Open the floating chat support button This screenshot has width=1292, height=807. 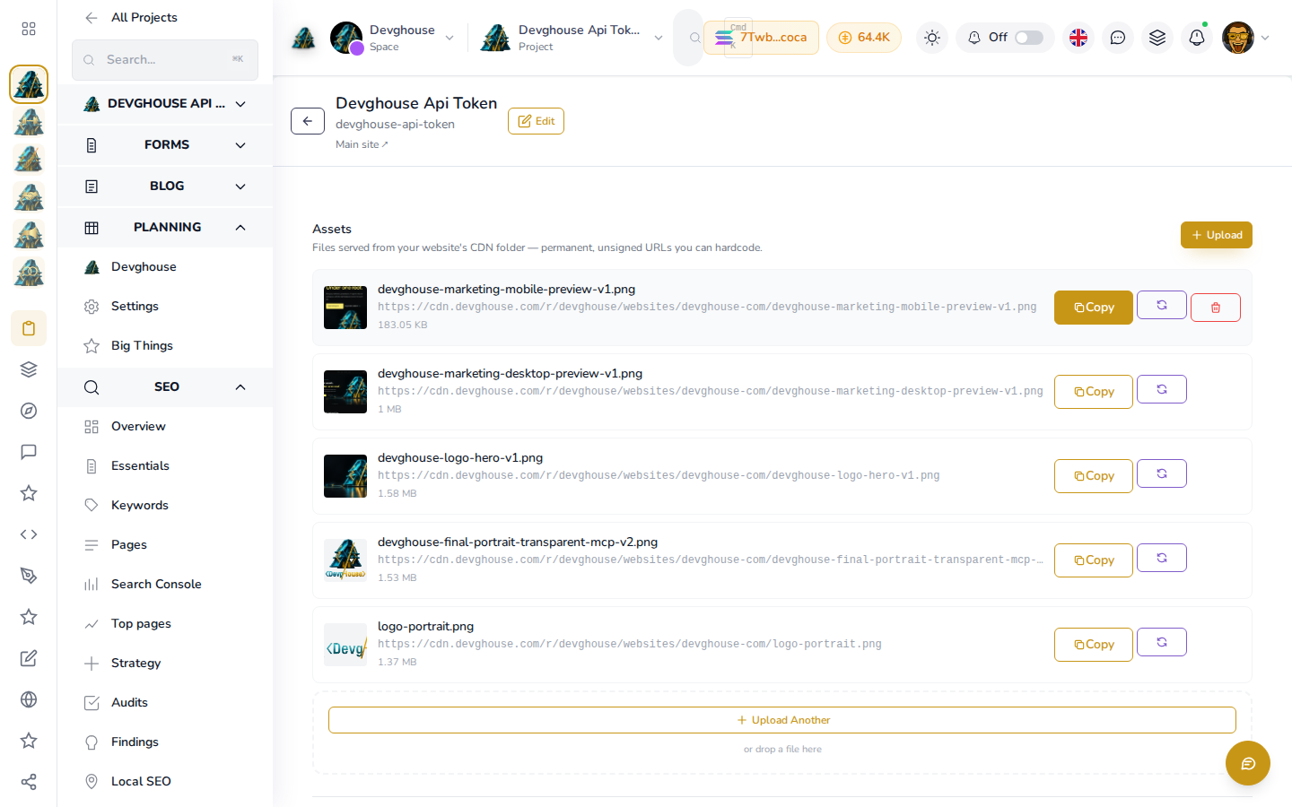[x=1248, y=763]
